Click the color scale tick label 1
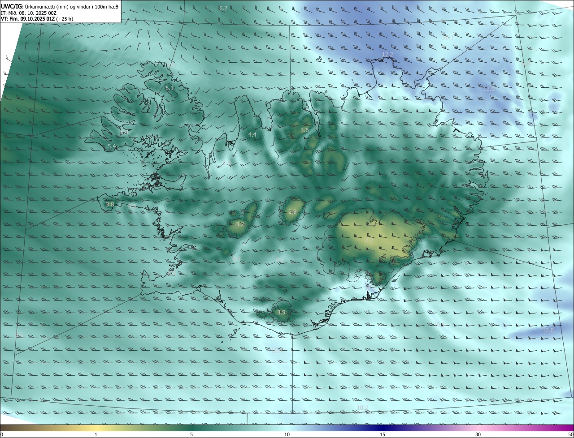The height and width of the screenshot is (438, 574). point(96,434)
